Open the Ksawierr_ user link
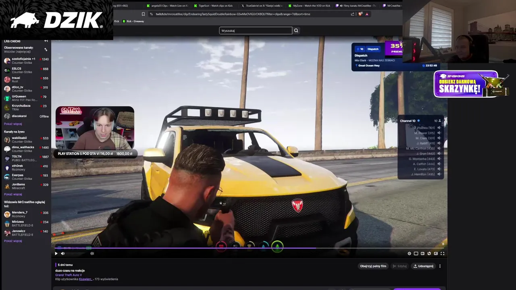 pos(85,279)
